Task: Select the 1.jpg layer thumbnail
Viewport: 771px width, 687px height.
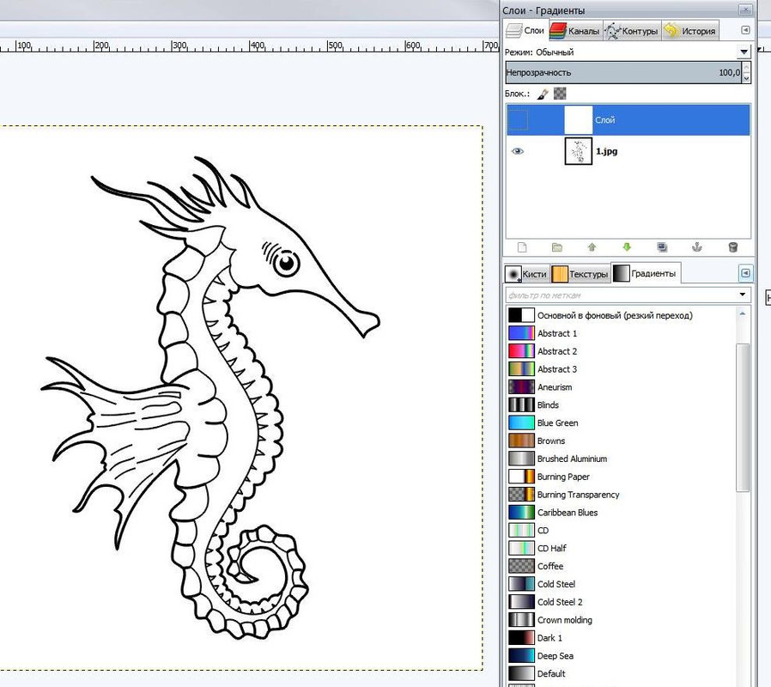Action: click(x=579, y=151)
